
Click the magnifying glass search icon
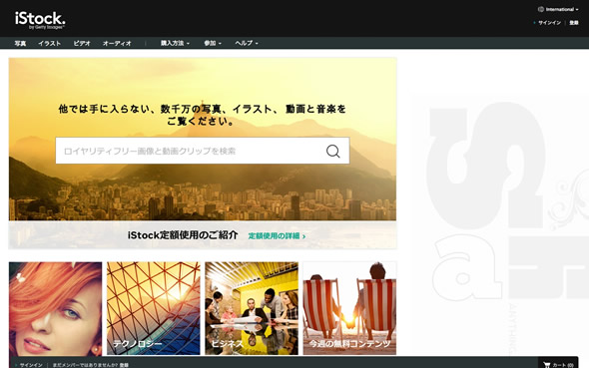click(x=332, y=152)
